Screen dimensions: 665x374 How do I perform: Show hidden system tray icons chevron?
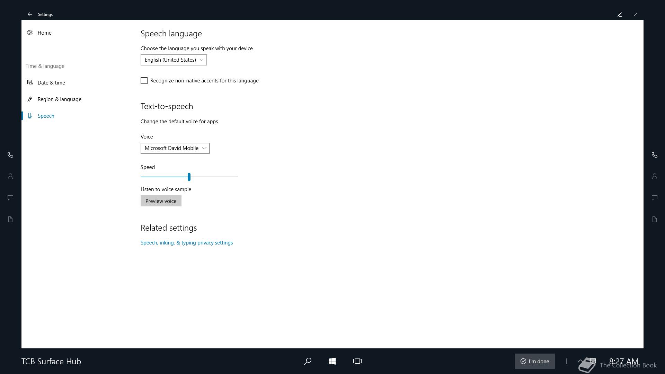pos(580,361)
